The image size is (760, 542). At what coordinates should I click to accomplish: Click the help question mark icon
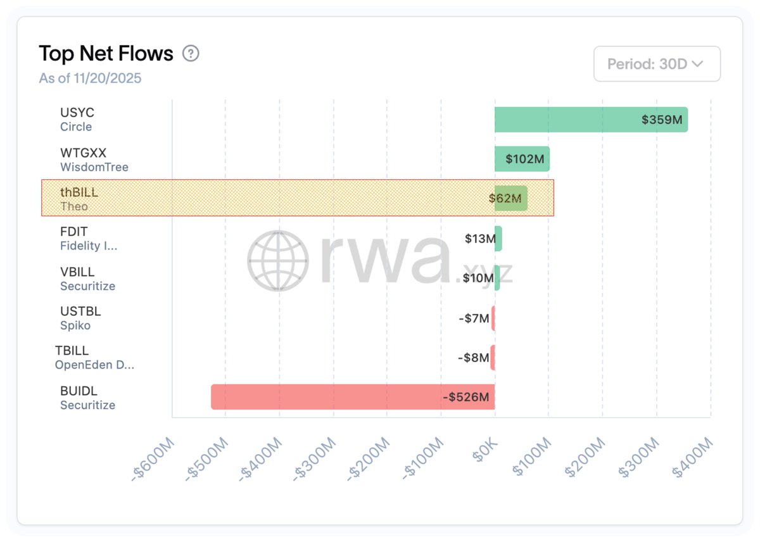coord(191,54)
